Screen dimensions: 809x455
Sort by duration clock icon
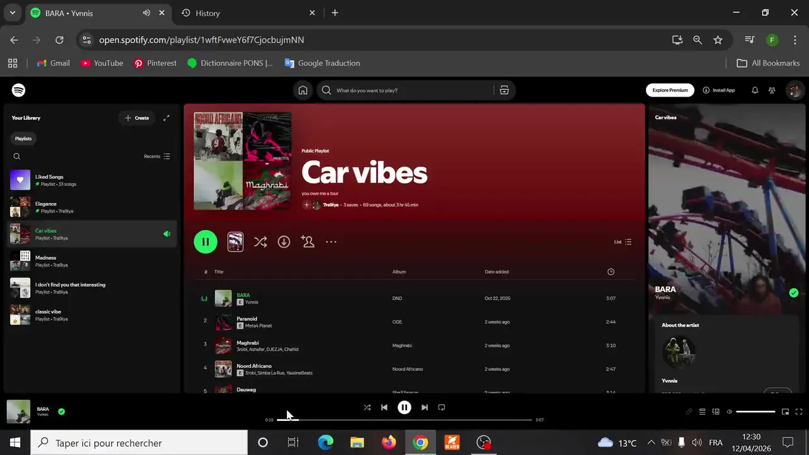pyautogui.click(x=611, y=272)
